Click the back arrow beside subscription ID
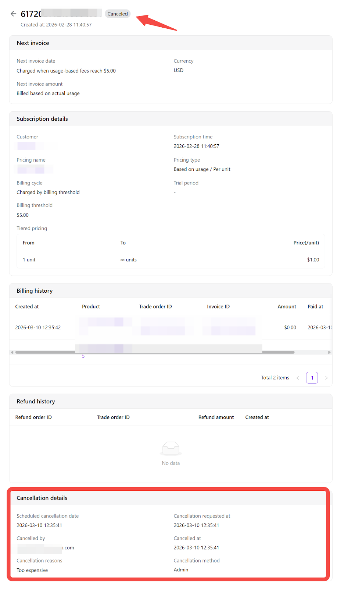The height and width of the screenshot is (589, 337). [x=14, y=14]
